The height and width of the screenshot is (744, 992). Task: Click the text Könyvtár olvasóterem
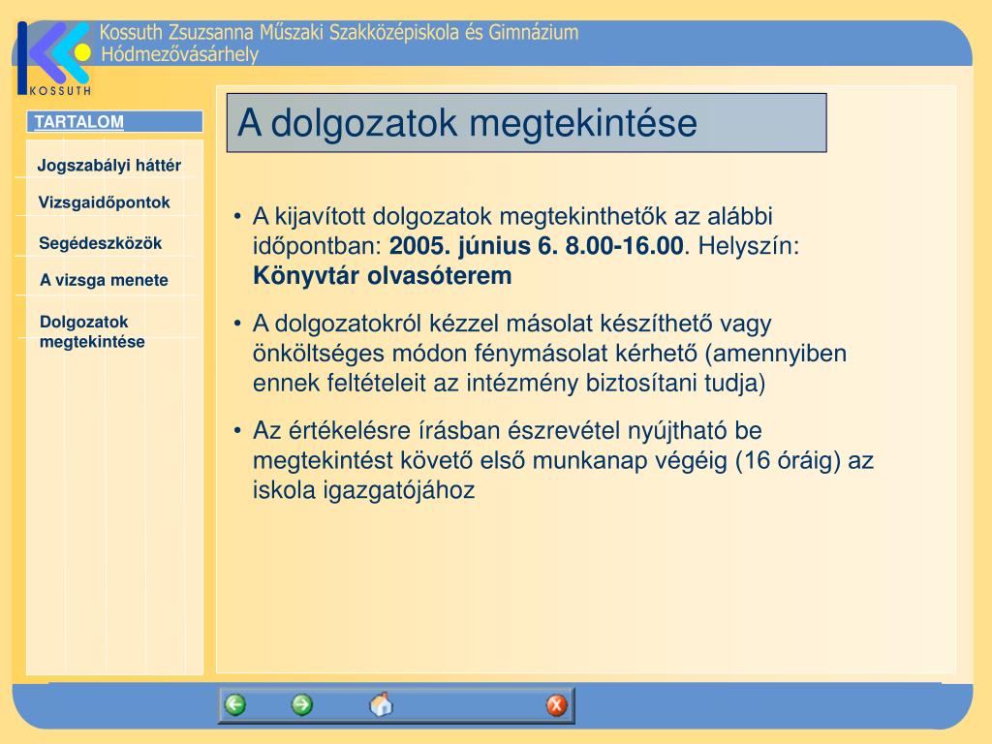(382, 276)
